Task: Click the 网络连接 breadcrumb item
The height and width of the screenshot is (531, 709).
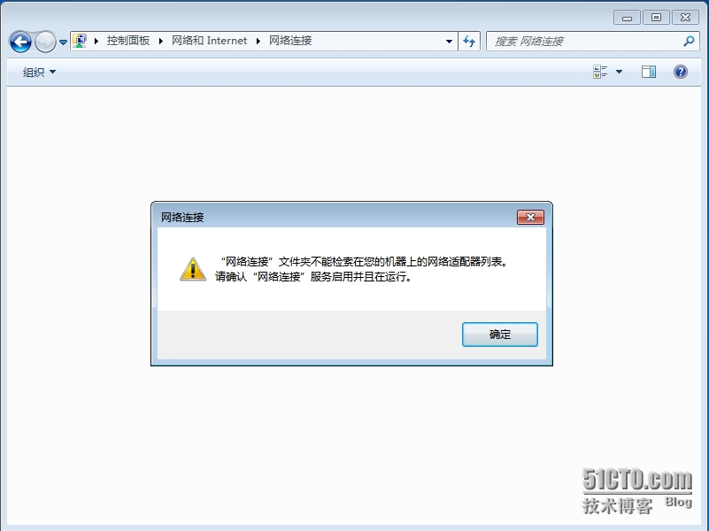Action: click(290, 41)
